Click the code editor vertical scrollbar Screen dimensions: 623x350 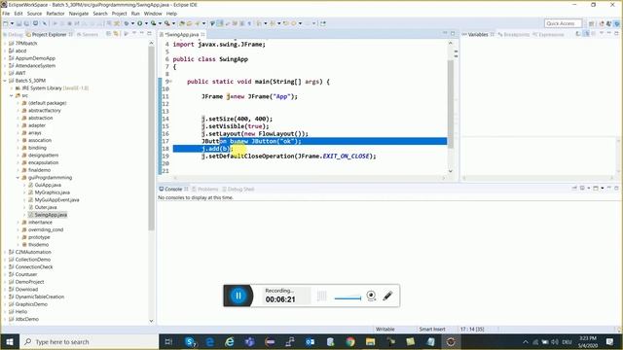[450, 104]
